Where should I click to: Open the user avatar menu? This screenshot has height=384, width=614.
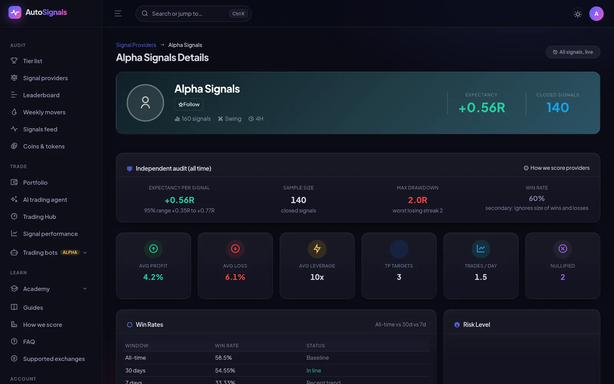pos(596,14)
